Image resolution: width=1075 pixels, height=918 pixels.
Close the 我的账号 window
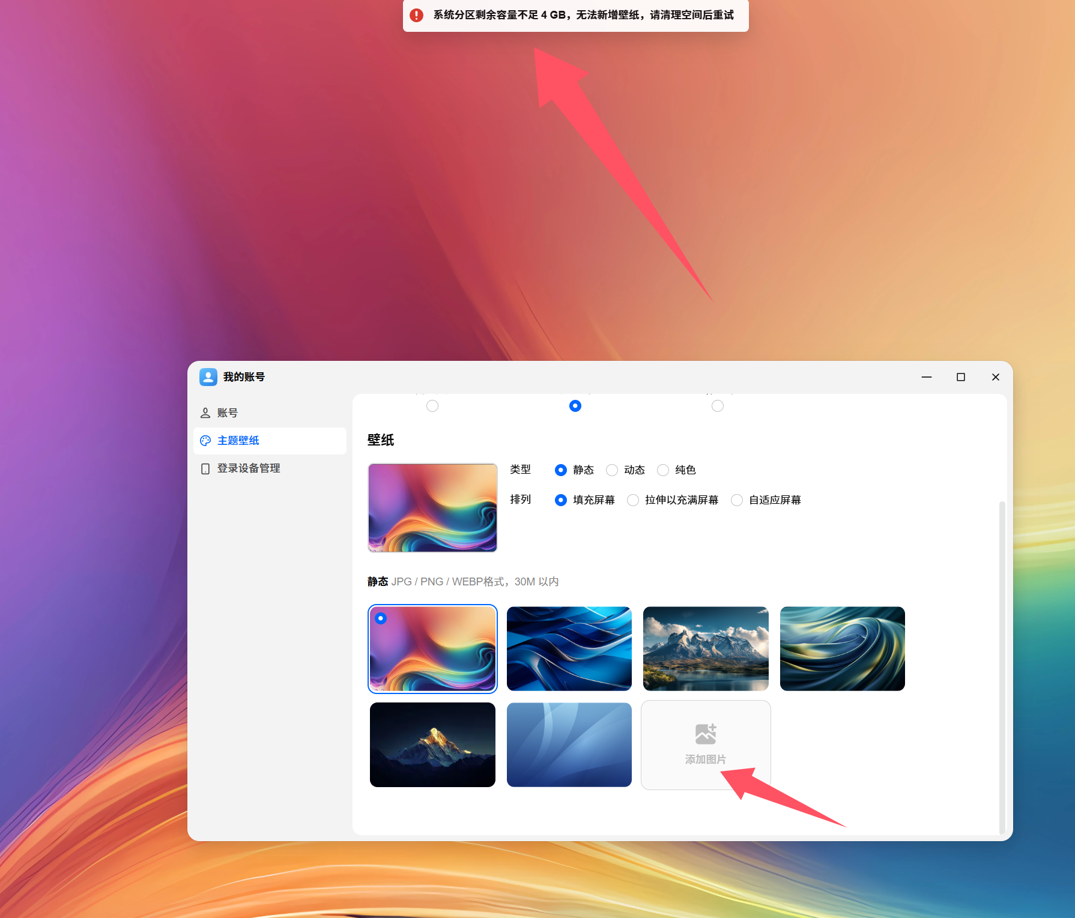click(996, 377)
